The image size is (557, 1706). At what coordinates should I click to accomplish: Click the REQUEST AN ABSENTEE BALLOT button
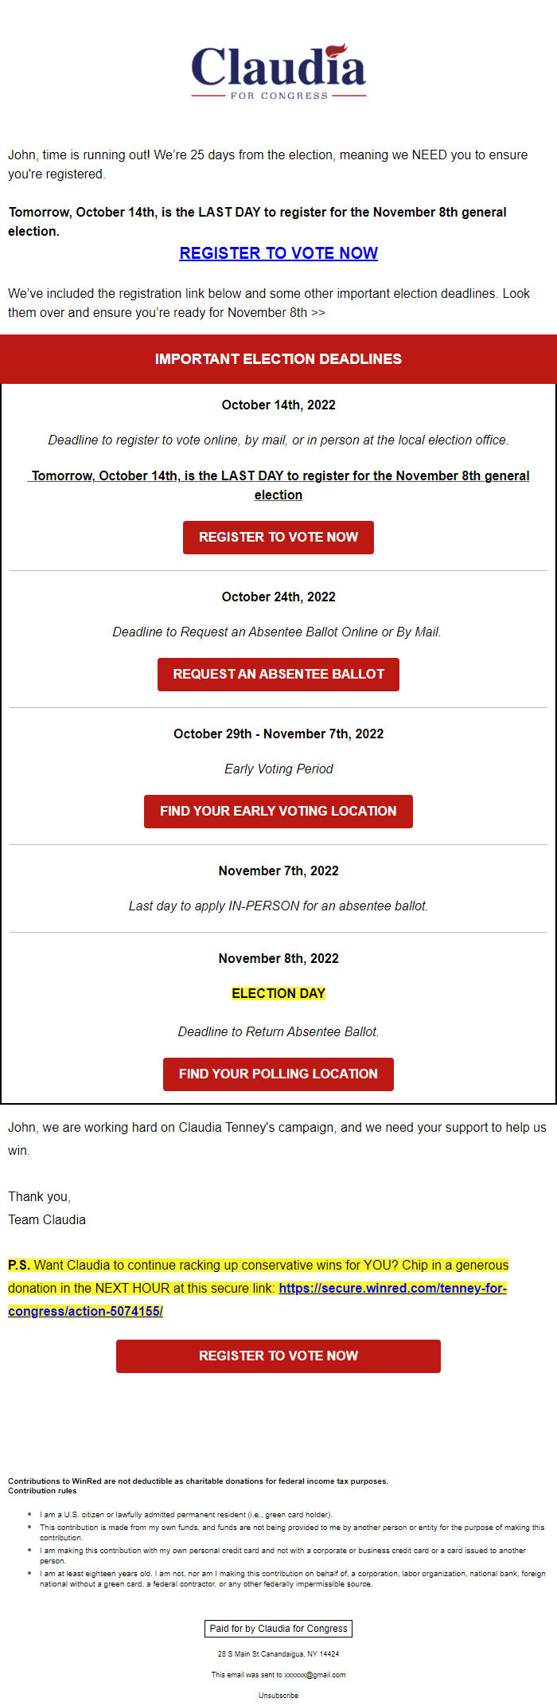click(278, 674)
